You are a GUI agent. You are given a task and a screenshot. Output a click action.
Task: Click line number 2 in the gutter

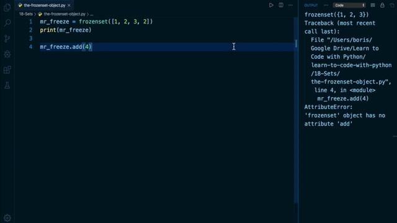pos(30,30)
